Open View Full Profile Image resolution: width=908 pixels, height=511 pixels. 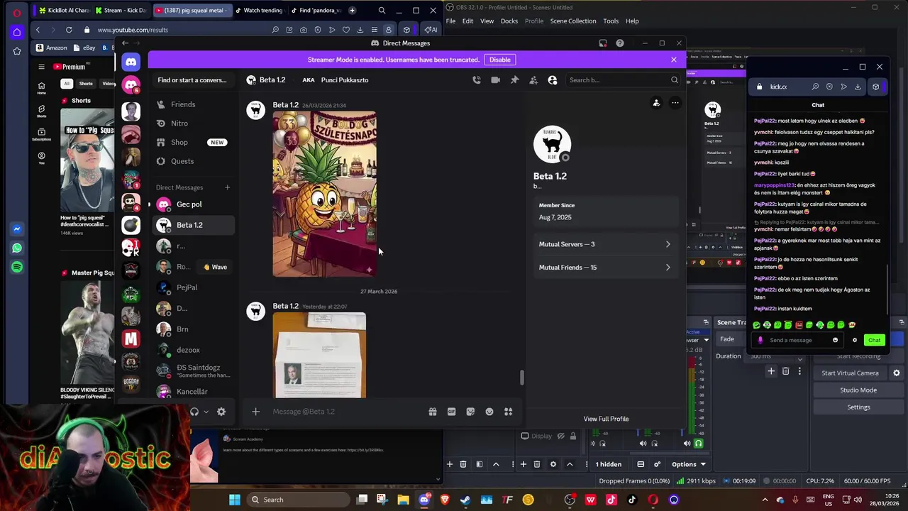pos(606,419)
